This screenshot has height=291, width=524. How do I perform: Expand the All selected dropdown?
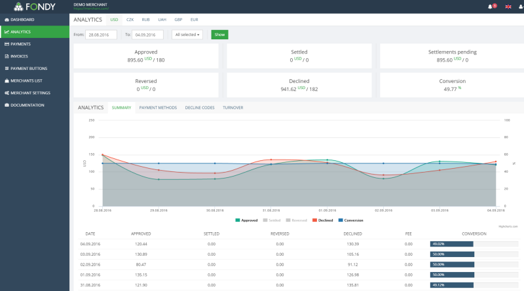[187, 35]
